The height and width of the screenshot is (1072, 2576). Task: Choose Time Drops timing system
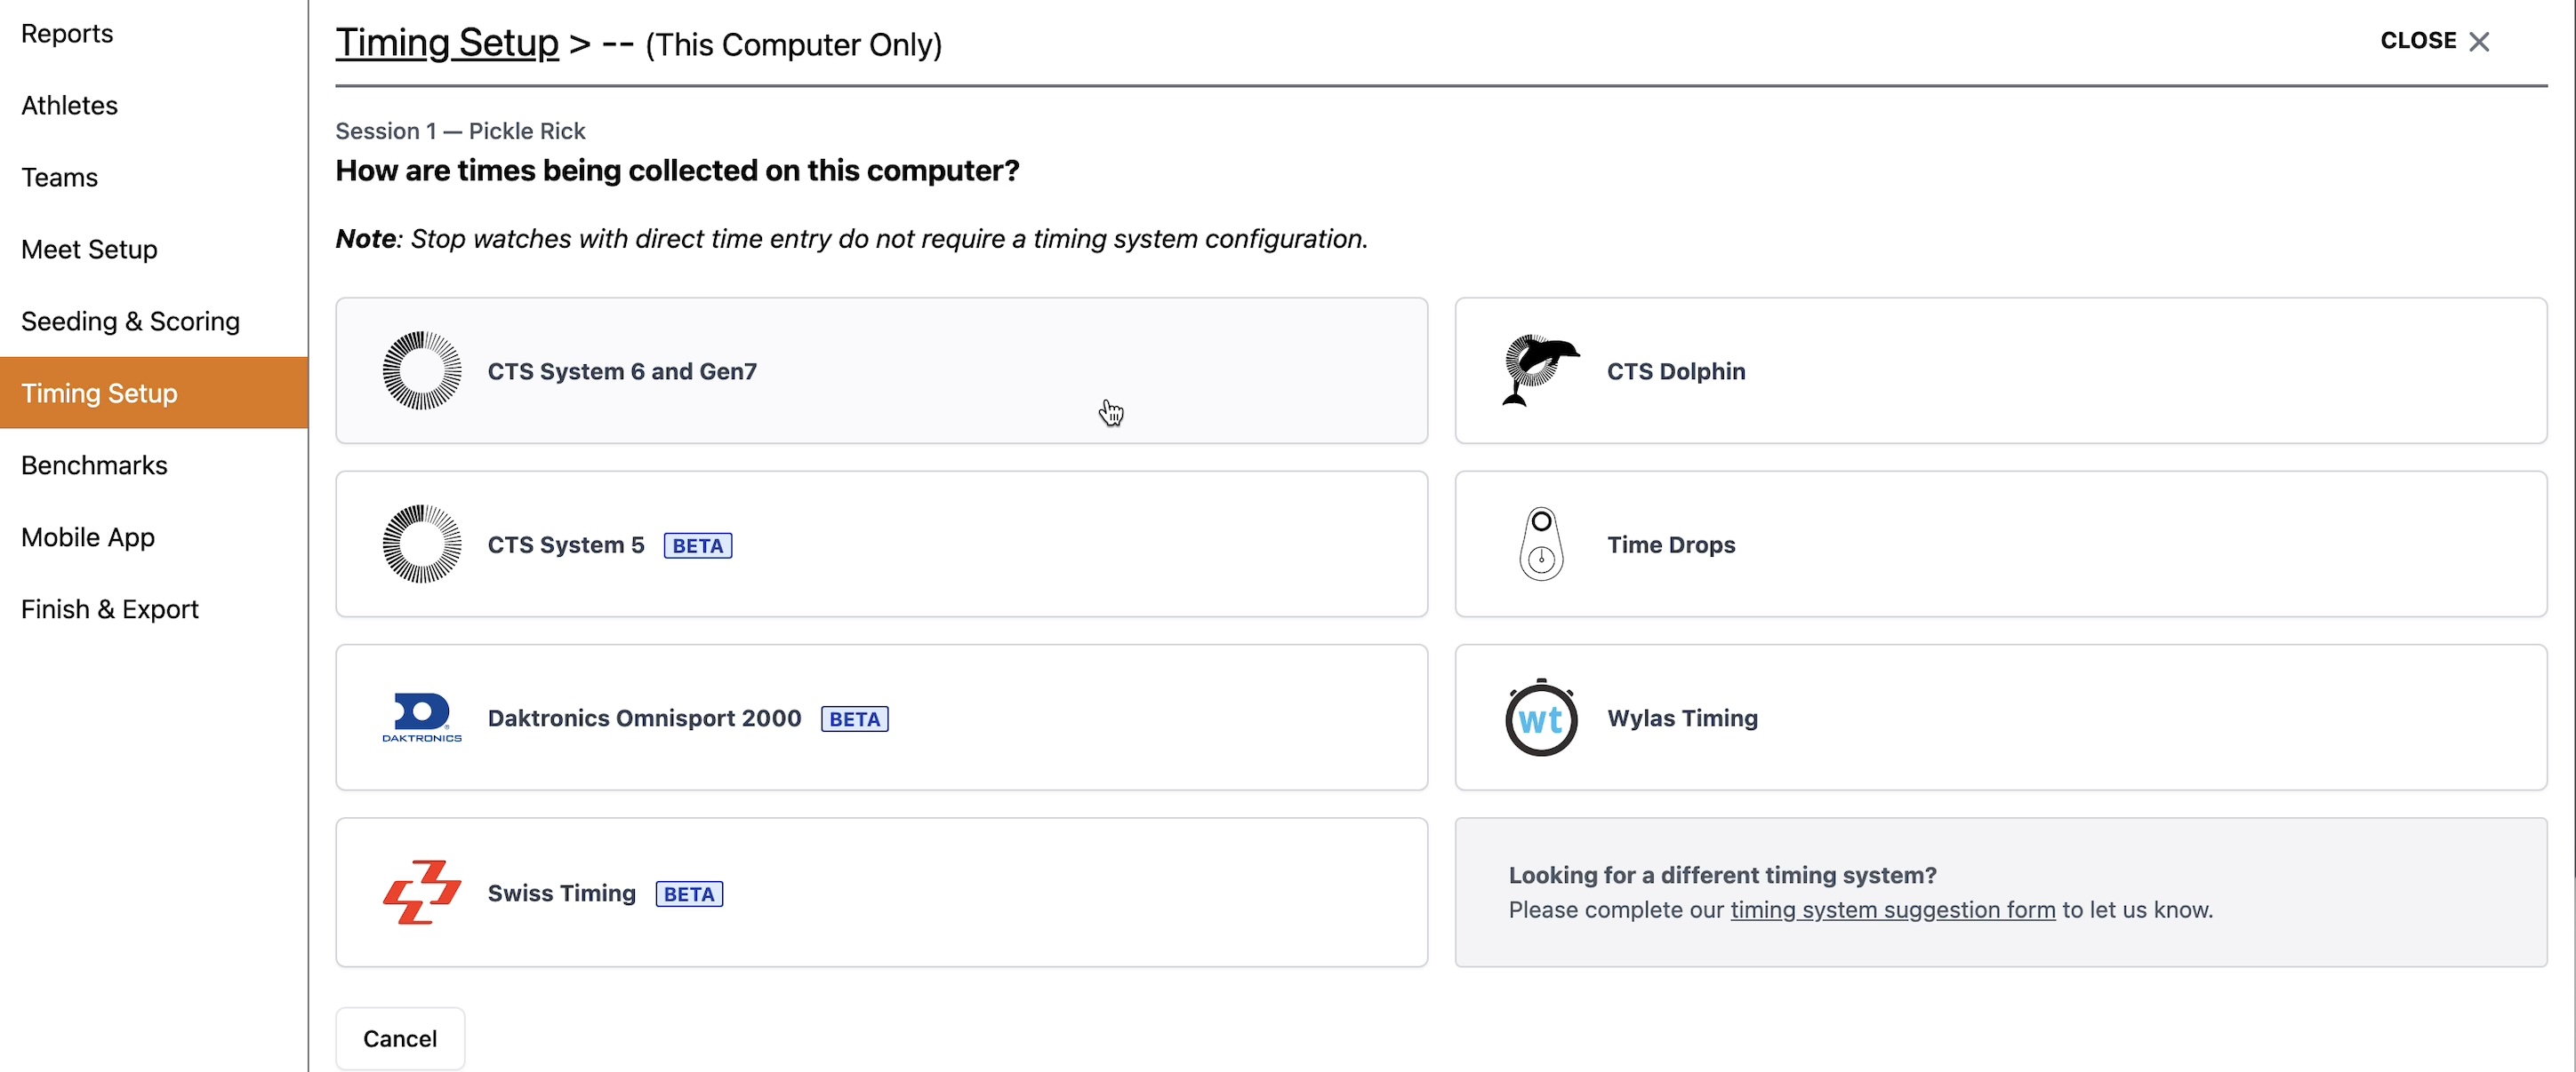click(2000, 544)
